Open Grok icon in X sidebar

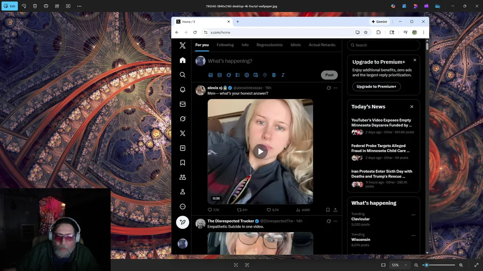pyautogui.click(x=183, y=119)
